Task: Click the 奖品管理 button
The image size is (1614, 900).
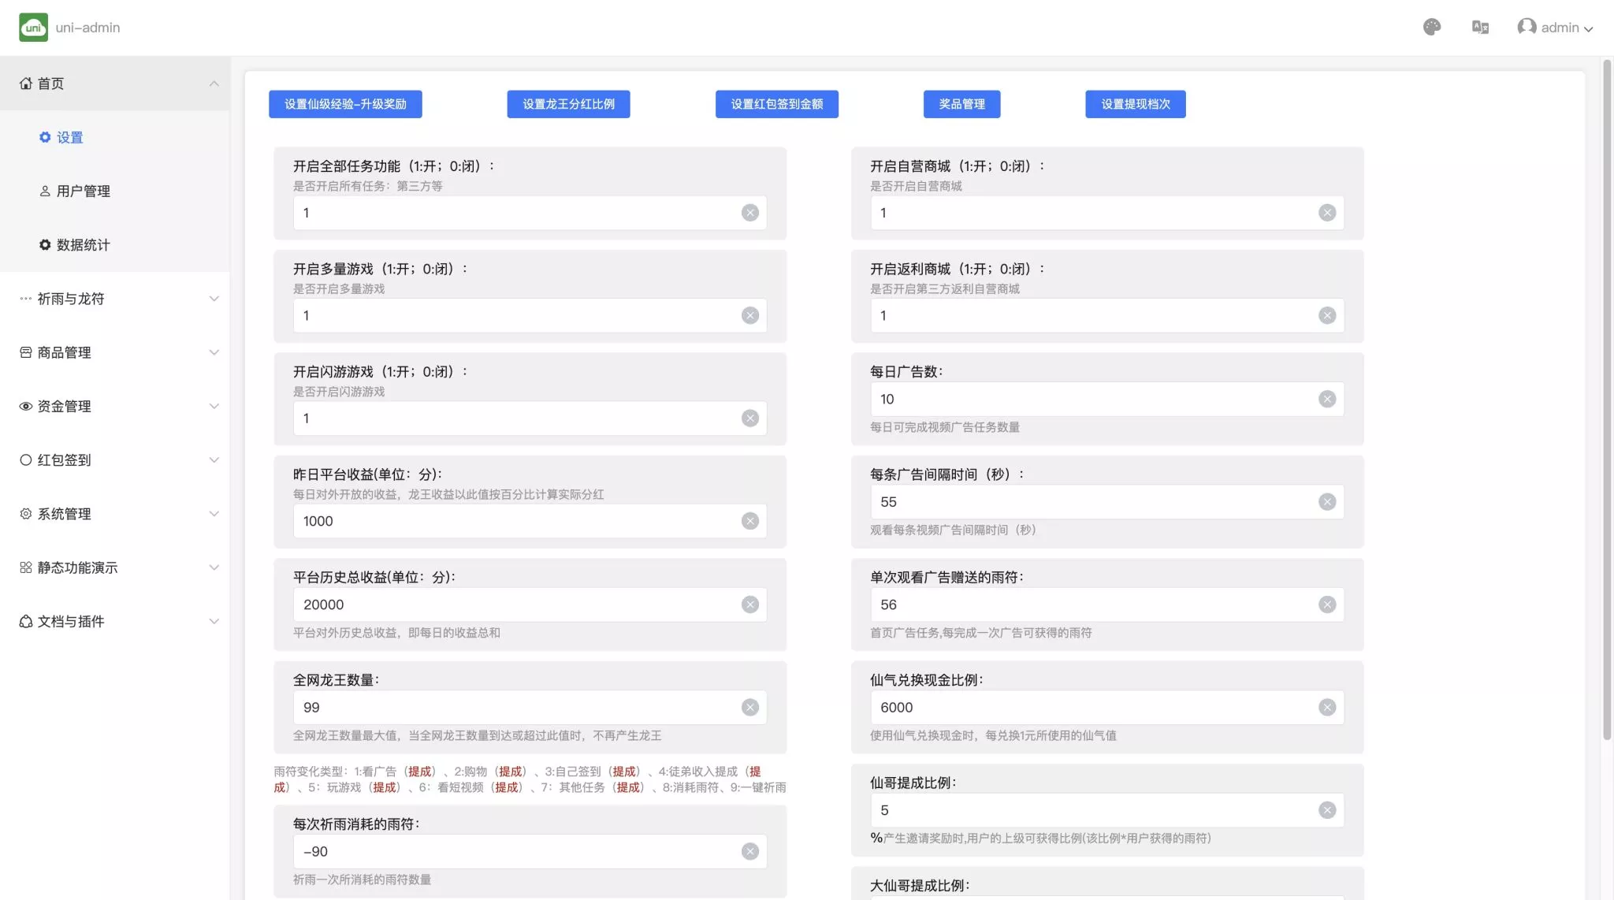Action: [x=961, y=103]
